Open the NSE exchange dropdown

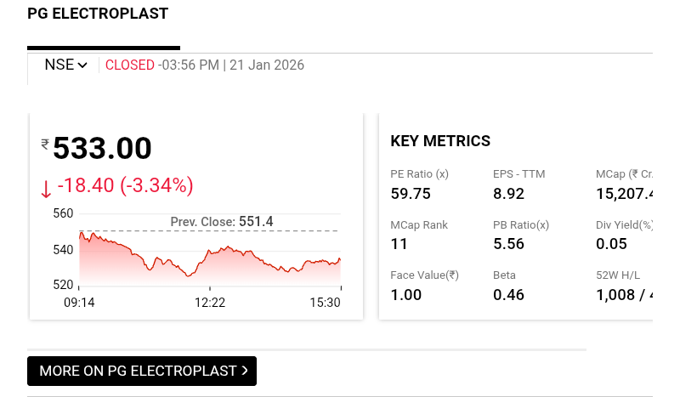click(66, 65)
